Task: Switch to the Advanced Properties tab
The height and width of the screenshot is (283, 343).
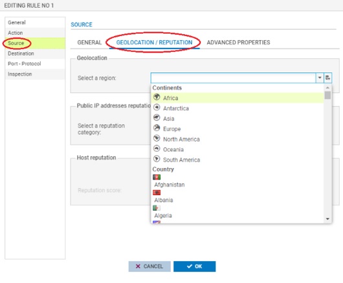Action: (238, 43)
